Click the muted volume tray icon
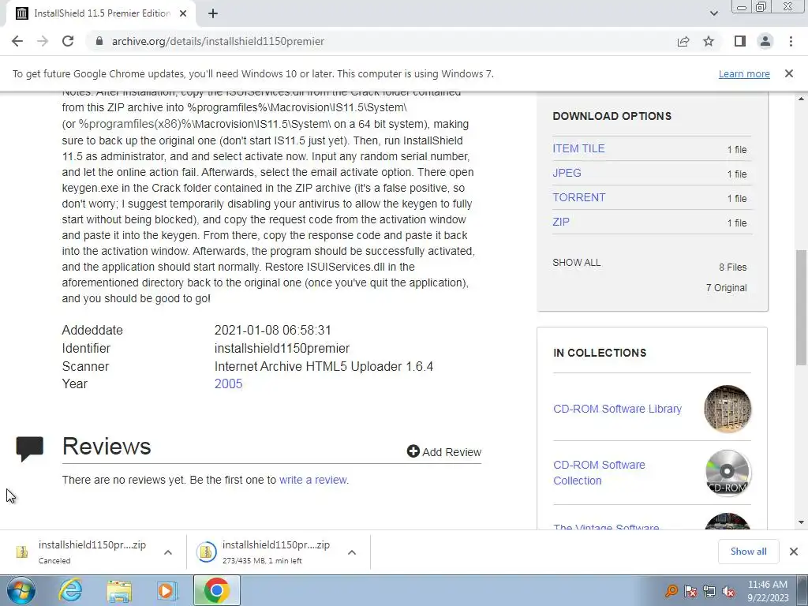This screenshot has height=606, width=808. coord(728,591)
